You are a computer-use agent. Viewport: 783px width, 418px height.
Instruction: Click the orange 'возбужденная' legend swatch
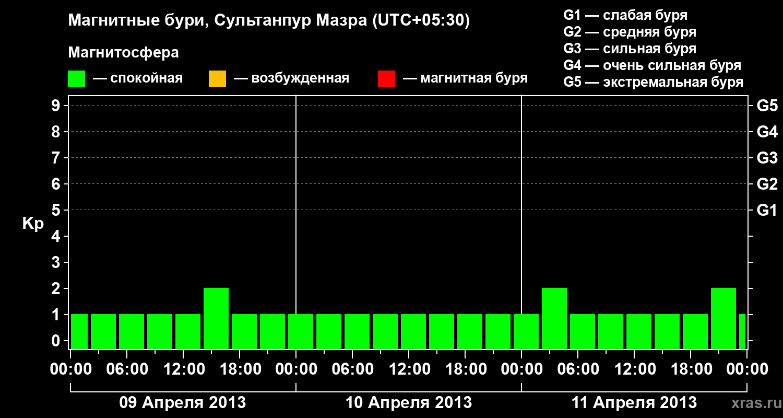point(217,79)
